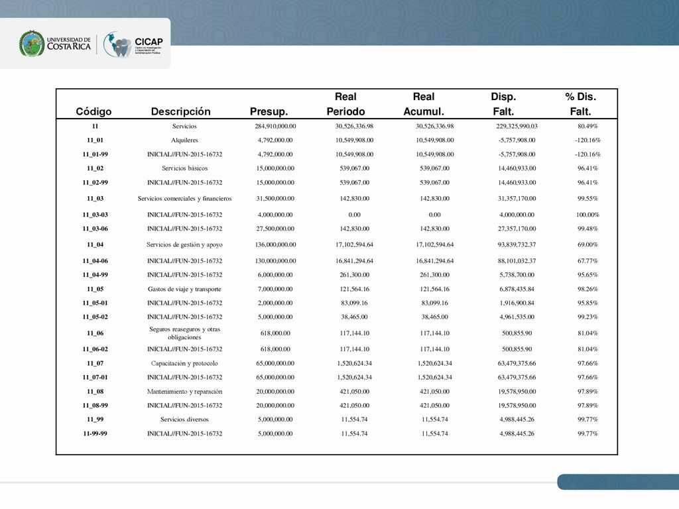
Task: Select the % Dis. Falt. column header
Action: pos(581,104)
